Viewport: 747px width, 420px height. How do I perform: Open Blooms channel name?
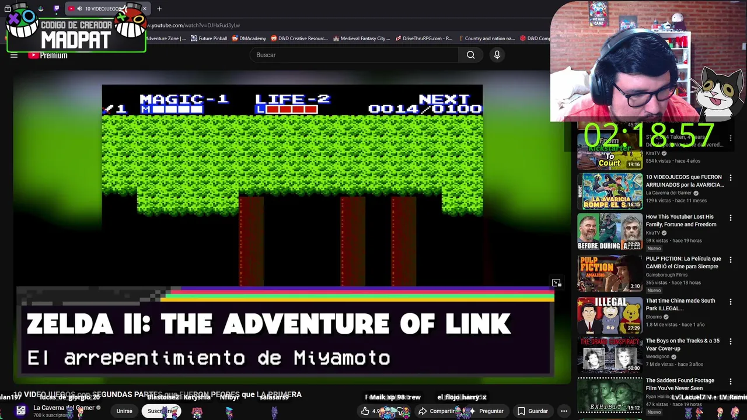click(x=654, y=317)
